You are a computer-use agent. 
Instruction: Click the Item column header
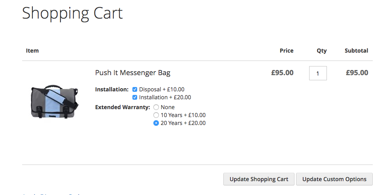(x=32, y=51)
